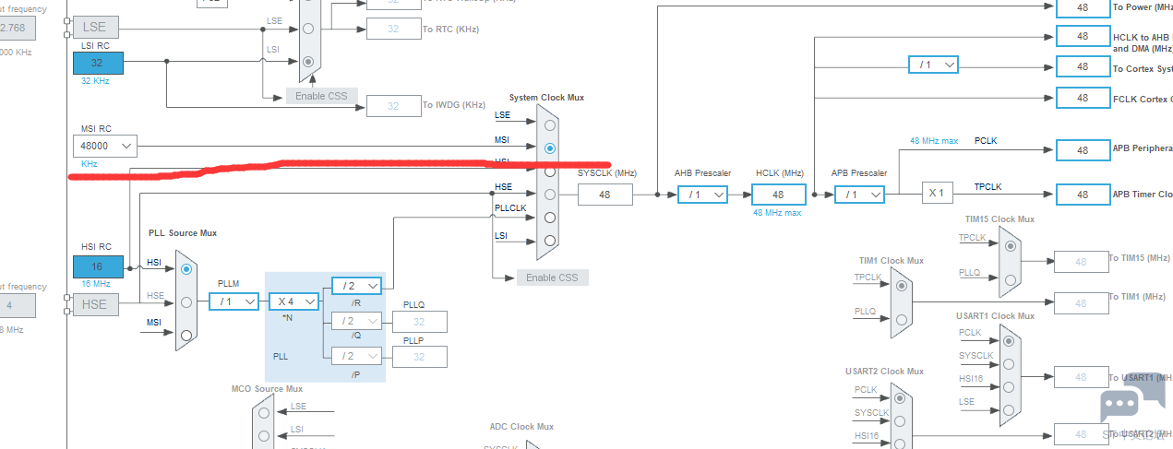
Task: Click the To Power (MHz) value field
Action: click(1083, 6)
